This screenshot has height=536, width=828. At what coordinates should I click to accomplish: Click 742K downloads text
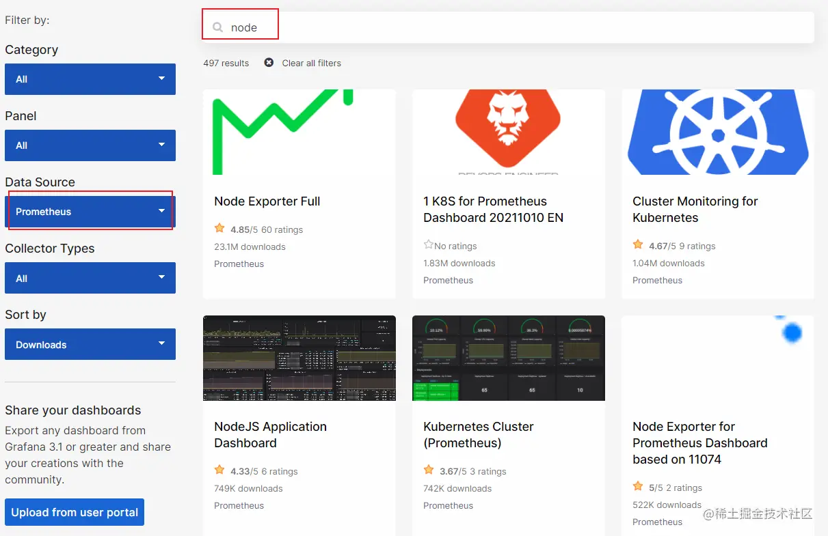(457, 488)
